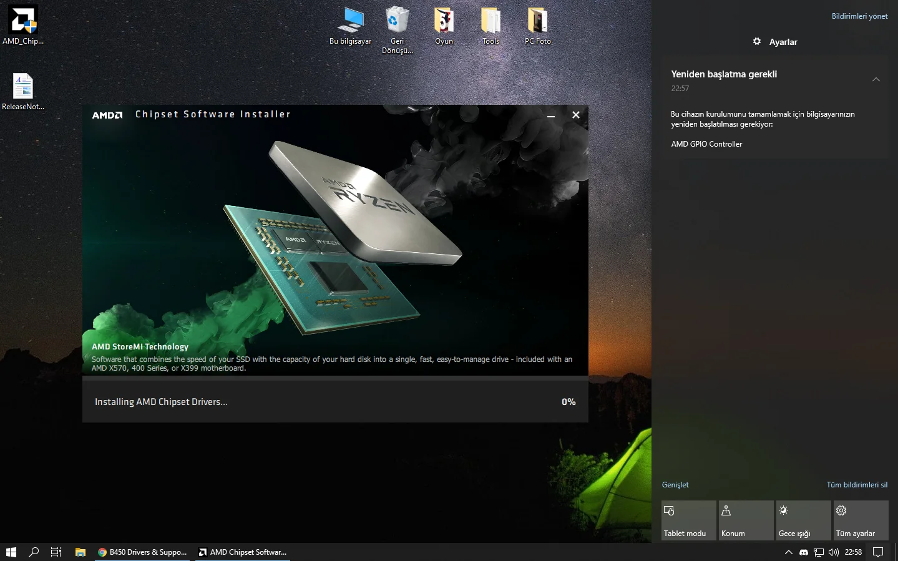Open Tüm ayarlar quick action
The height and width of the screenshot is (561, 898).
click(861, 520)
